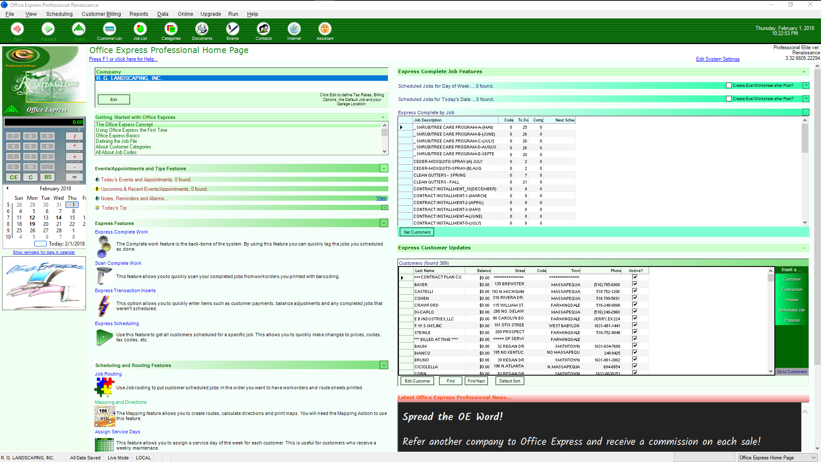Click the Scan Complete Work scanner icon

104,276
